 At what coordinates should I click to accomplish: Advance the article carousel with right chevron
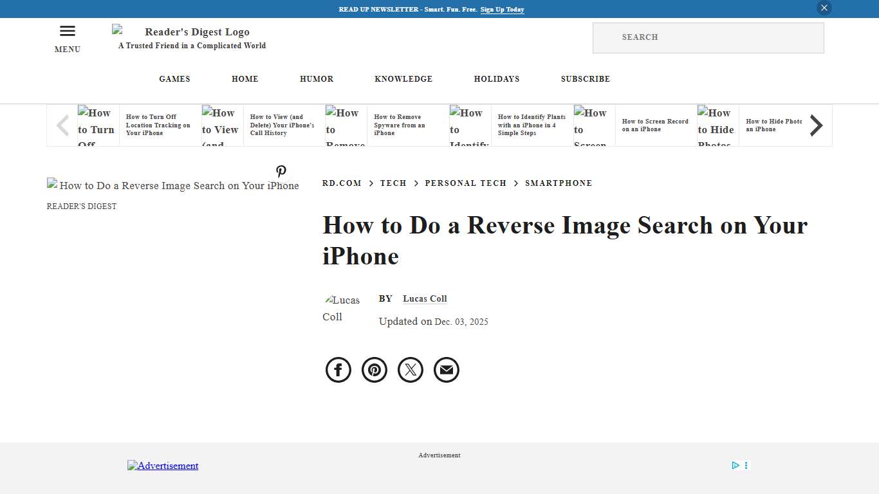click(816, 125)
